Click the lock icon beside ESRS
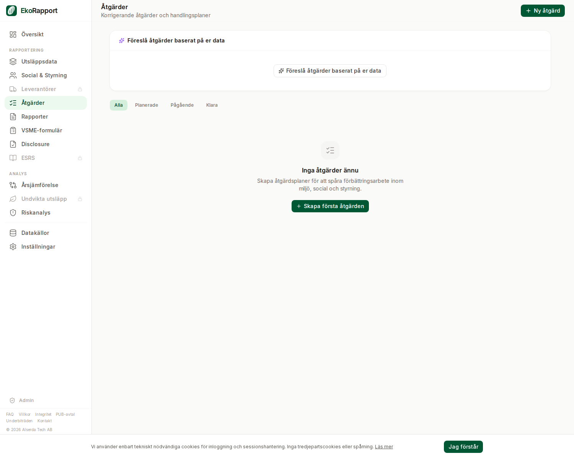This screenshot has width=574, height=459. [x=80, y=158]
